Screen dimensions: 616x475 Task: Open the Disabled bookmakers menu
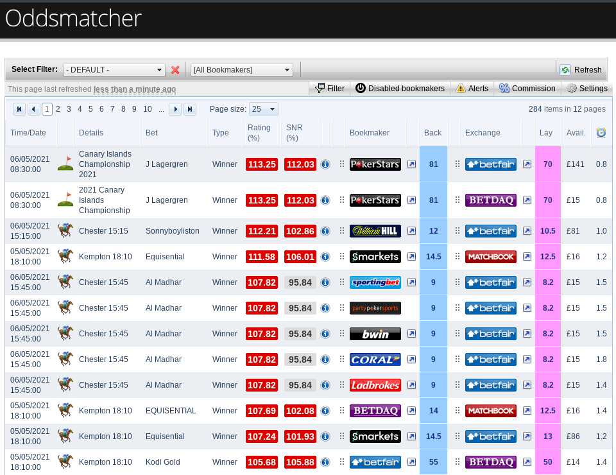pos(400,89)
